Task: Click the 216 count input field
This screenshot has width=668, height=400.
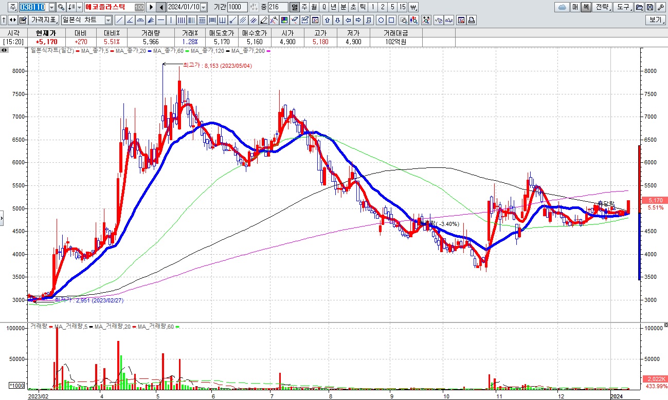Action: pos(278,7)
